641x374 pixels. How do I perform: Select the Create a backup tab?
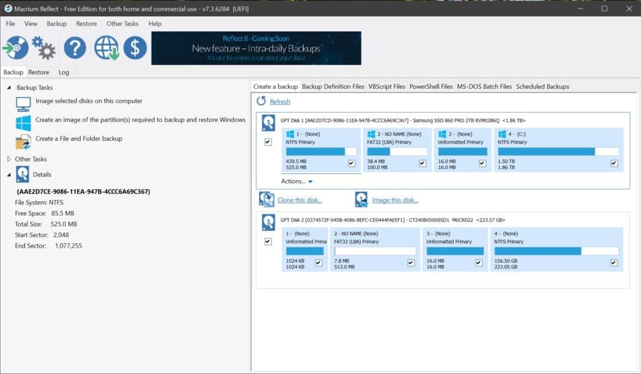pyautogui.click(x=275, y=86)
